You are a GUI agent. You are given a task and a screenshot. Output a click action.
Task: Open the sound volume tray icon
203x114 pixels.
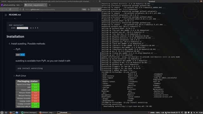coord(197,113)
